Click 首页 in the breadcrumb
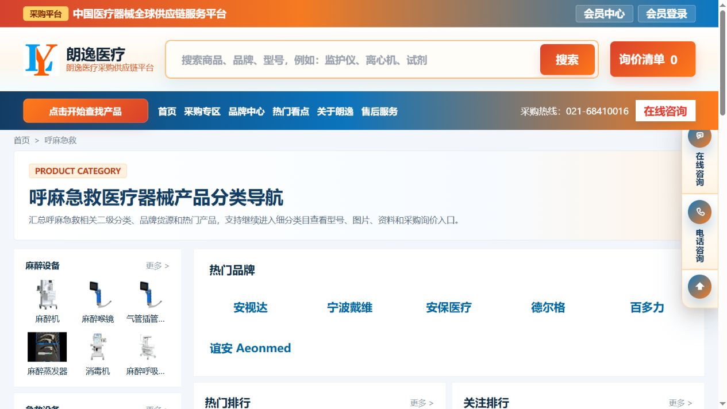This screenshot has width=727, height=409. click(x=22, y=140)
